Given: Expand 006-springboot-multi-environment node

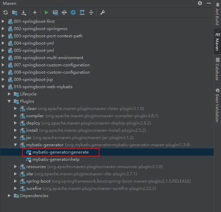Looking at the screenshot, I should (x=3, y=58).
